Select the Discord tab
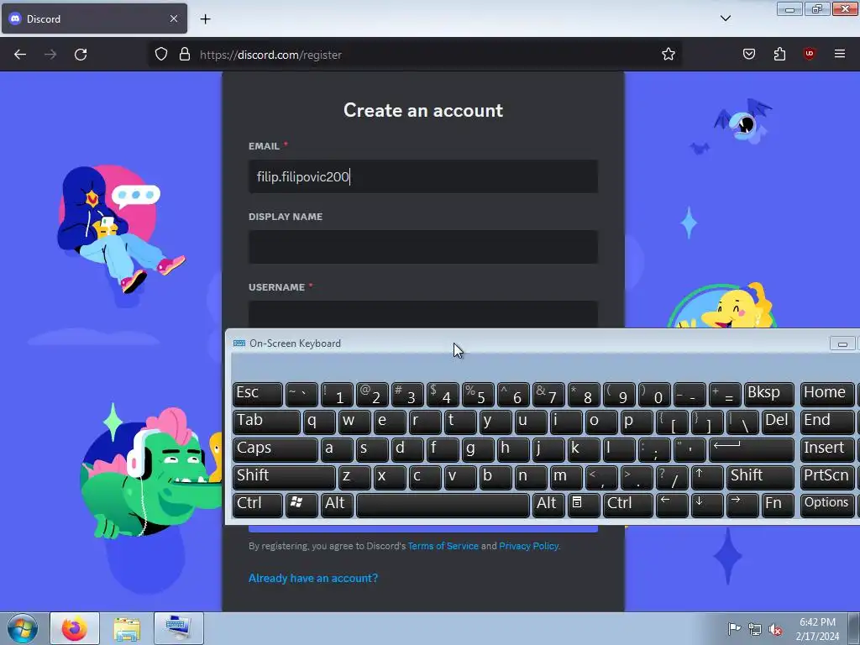Image resolution: width=860 pixels, height=645 pixels. point(94,18)
